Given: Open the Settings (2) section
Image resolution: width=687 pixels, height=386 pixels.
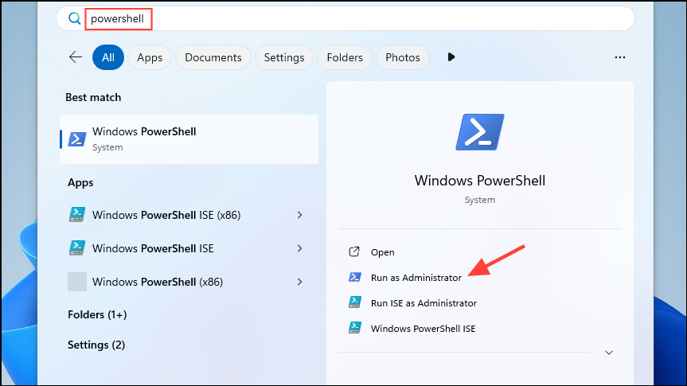Looking at the screenshot, I should (96, 345).
